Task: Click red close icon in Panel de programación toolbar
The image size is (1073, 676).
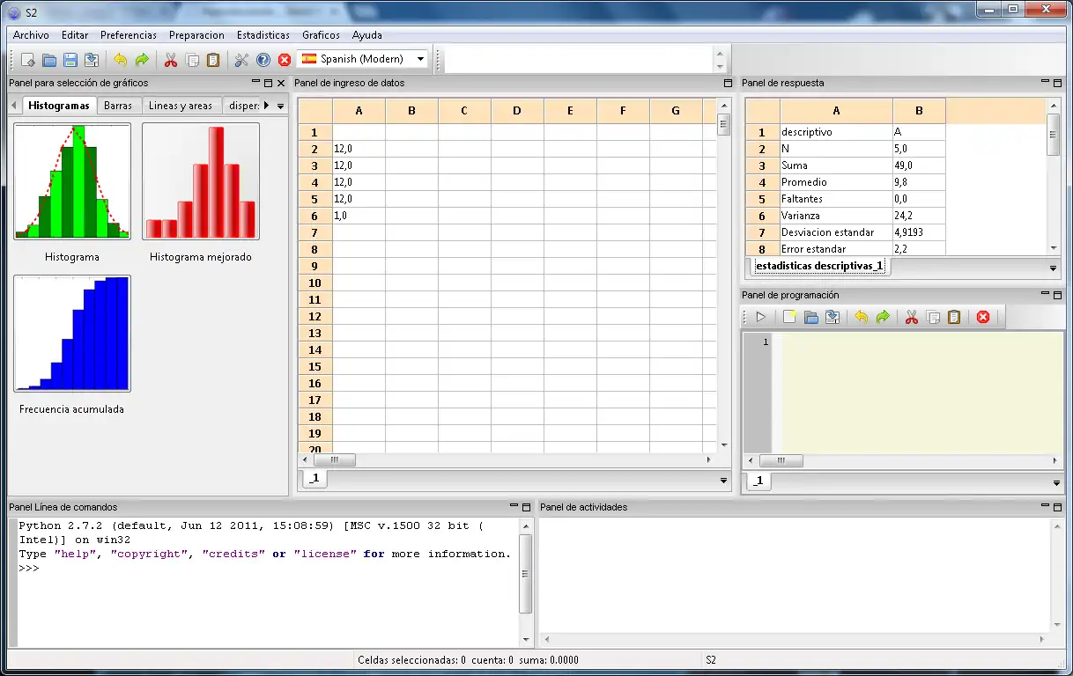Action: tap(983, 317)
